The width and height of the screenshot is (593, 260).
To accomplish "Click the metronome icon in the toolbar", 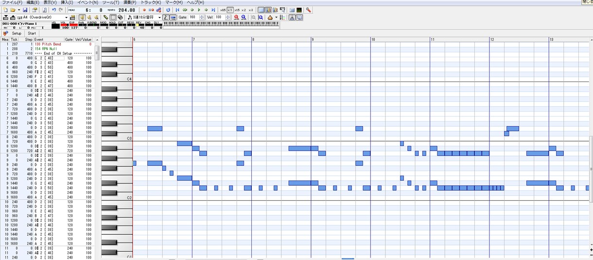I will pyautogui.click(x=270, y=17).
